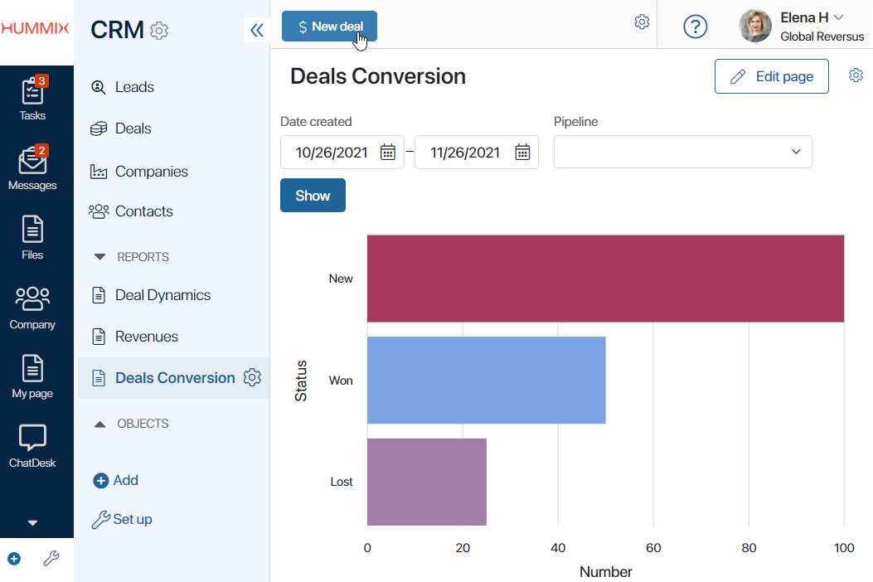This screenshot has height=582, width=873.
Task: Collapse the REPORTS section
Action: coord(99,257)
